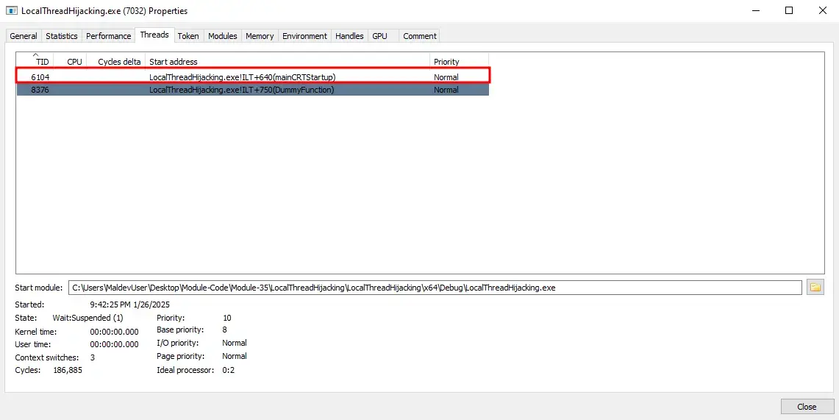
Task: Show the Environment tab
Action: point(304,36)
